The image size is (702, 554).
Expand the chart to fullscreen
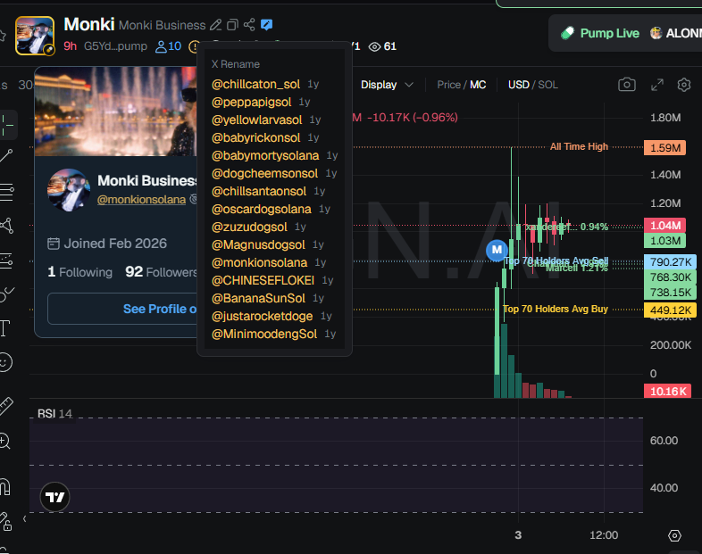tap(657, 85)
